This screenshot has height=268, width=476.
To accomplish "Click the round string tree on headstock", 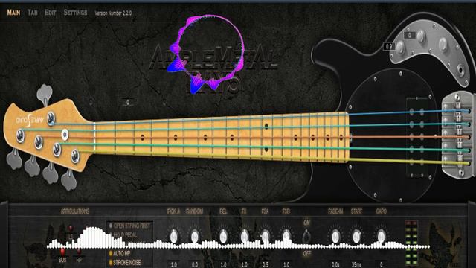I will pyautogui.click(x=65, y=134).
